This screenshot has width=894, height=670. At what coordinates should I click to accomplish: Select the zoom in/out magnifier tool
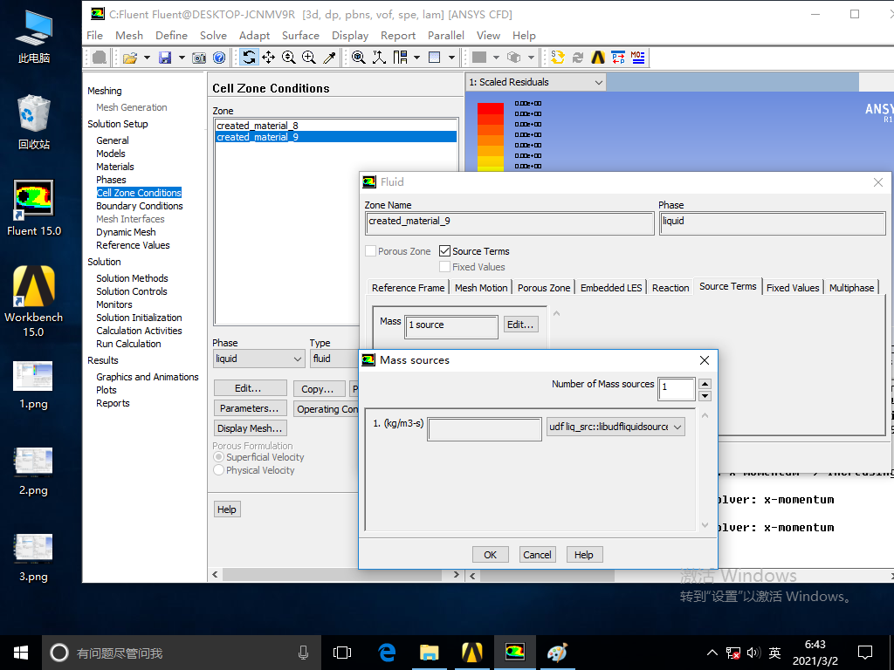288,58
